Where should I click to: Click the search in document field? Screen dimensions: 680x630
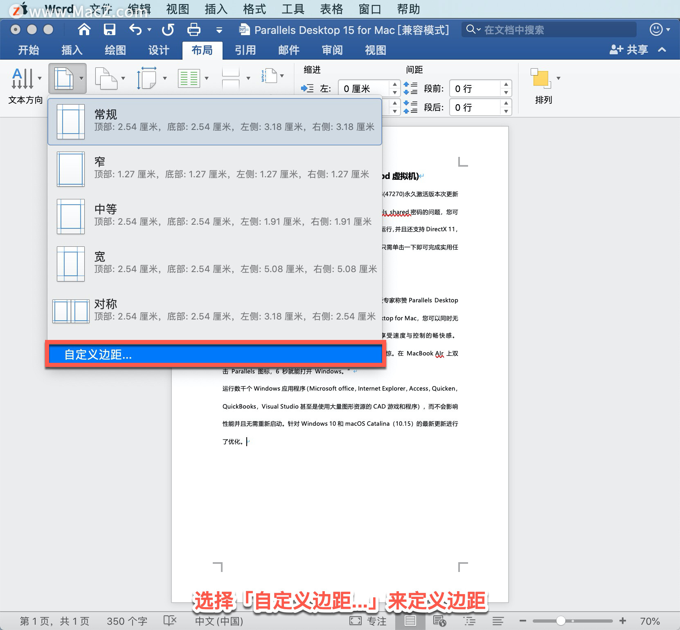tap(549, 29)
